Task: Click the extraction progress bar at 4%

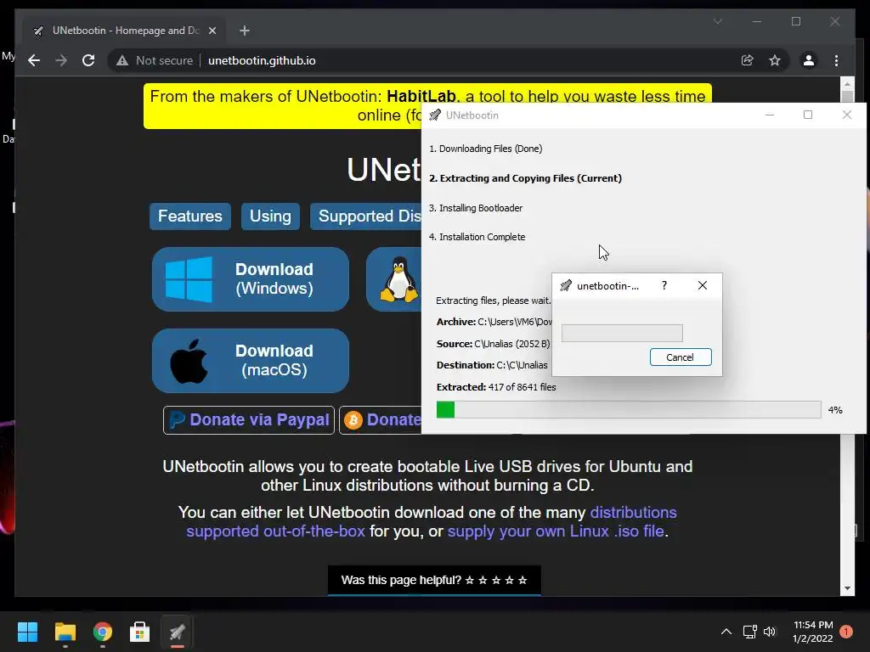Action: (x=629, y=410)
